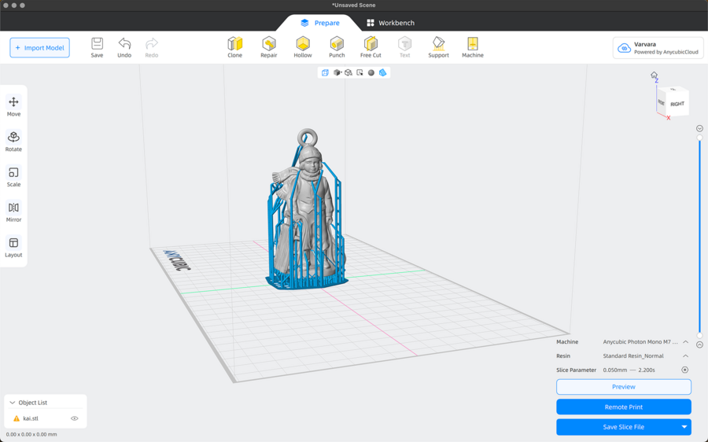This screenshot has height=442, width=708.
Task: Switch to the Workbench tab
Action: (390, 23)
